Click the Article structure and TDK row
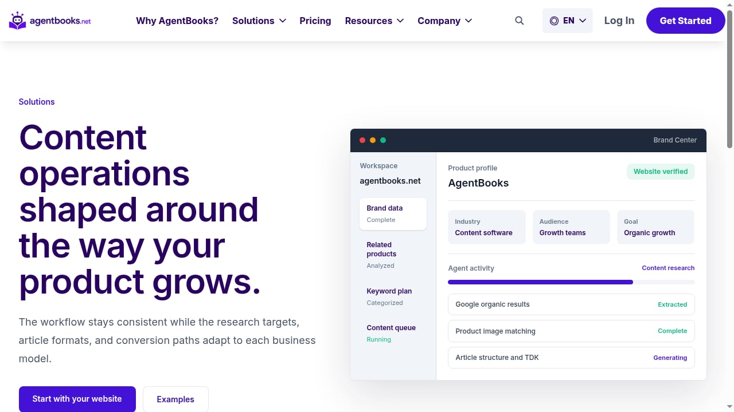 [x=571, y=358]
